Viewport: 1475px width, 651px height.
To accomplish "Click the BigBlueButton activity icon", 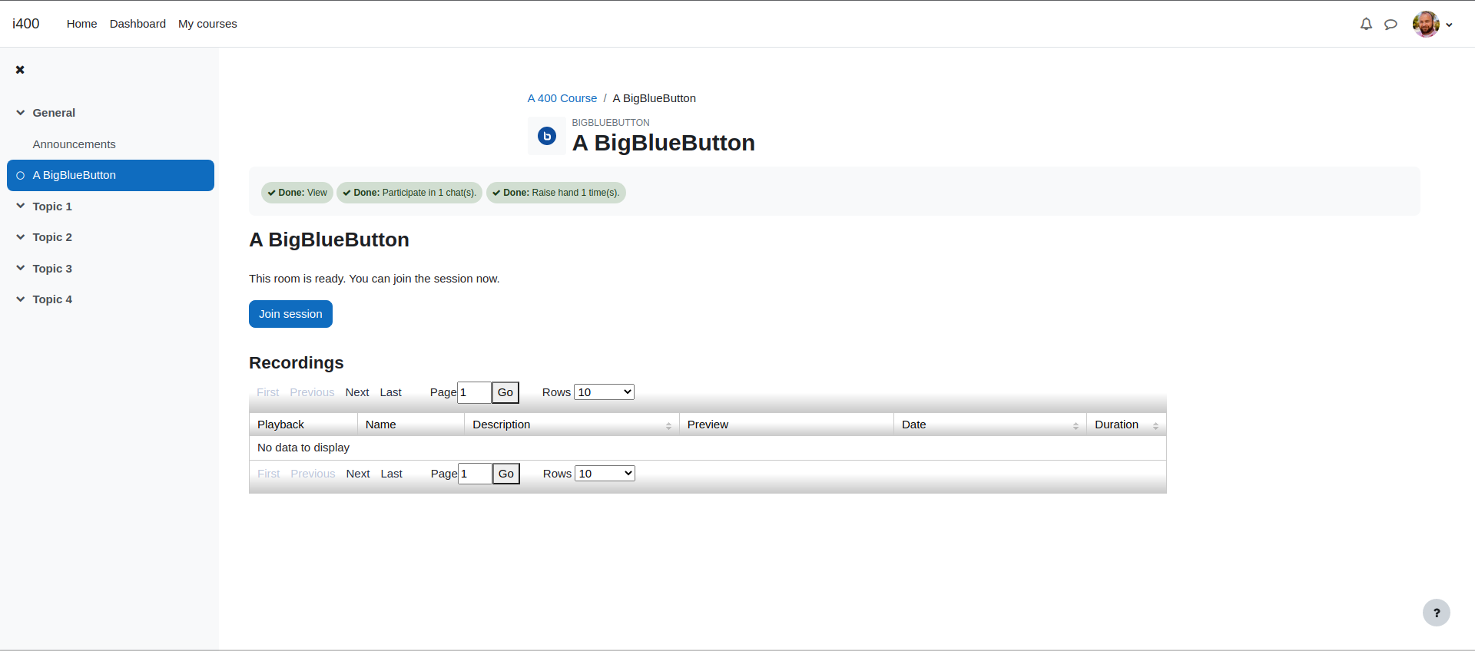I will point(547,136).
